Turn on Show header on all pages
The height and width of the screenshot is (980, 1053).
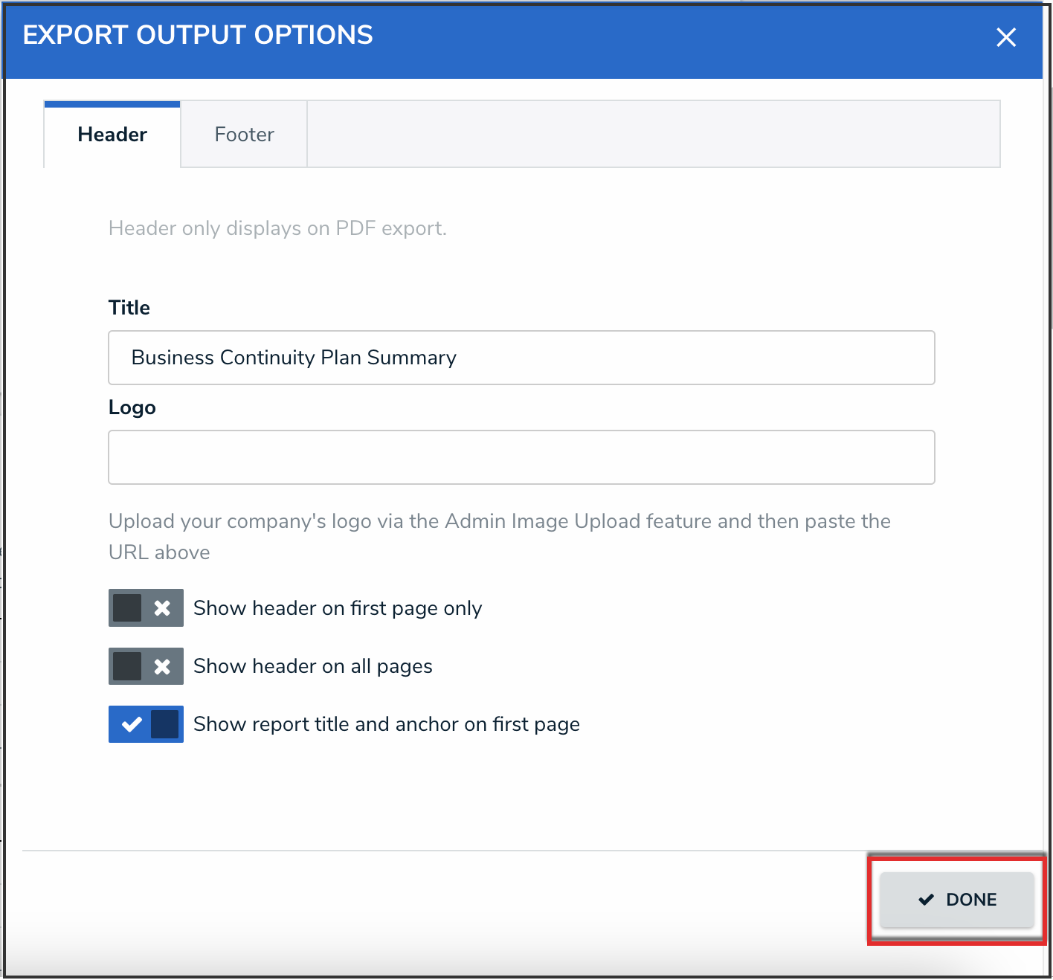click(146, 666)
